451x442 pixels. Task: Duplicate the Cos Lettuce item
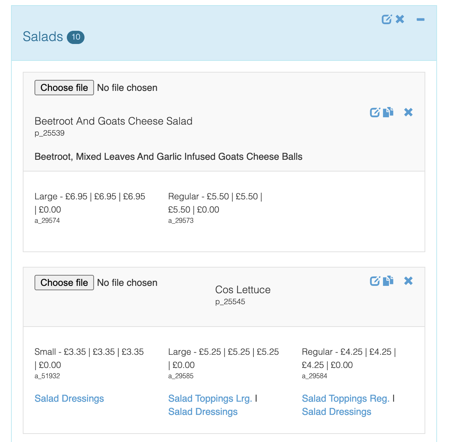pos(388,281)
